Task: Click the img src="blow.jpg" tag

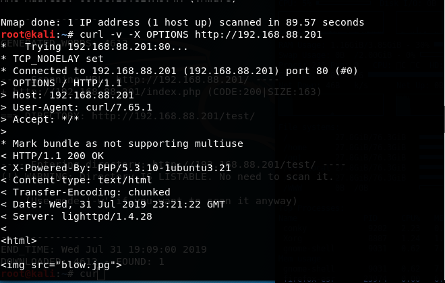Action: tap(61, 265)
